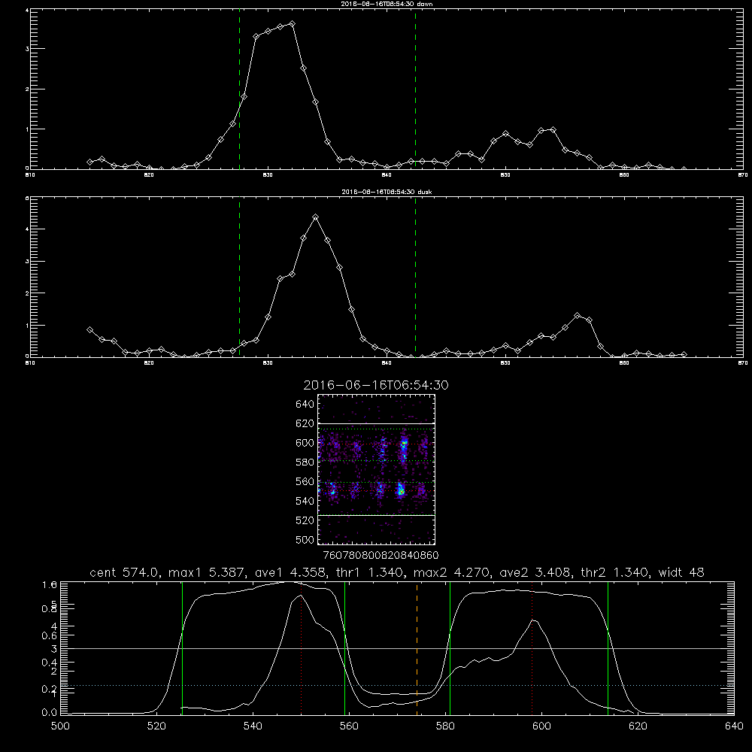Click the spectral image heat map thumbnail
Image resolution: width=752 pixels, height=752 pixels.
tap(377, 469)
